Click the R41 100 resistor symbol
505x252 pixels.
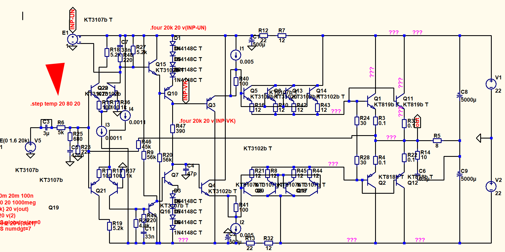tap(236, 208)
